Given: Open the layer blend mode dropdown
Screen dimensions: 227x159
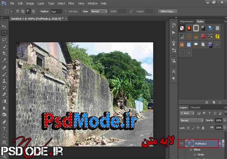Looking at the screenshot, I should 191,121.
